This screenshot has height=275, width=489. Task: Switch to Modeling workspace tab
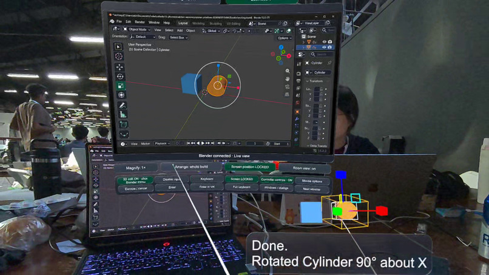[x=198, y=24]
